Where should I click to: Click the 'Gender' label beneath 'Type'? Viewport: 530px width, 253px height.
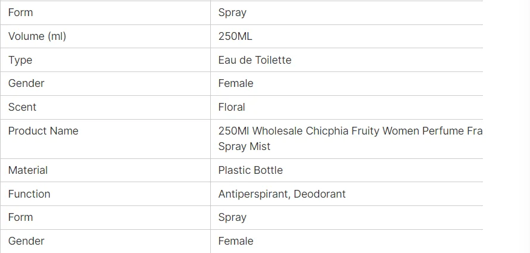tap(26, 83)
